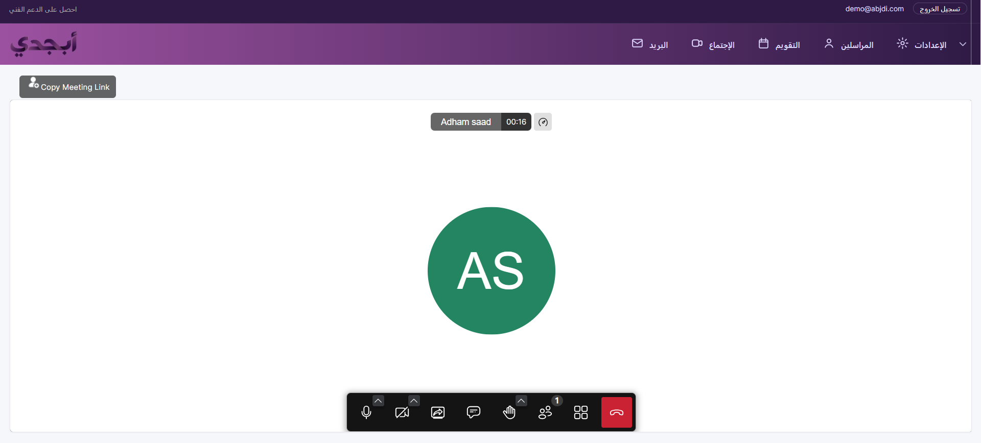Hang up with the red end call button
This screenshot has height=443, width=981.
[617, 412]
